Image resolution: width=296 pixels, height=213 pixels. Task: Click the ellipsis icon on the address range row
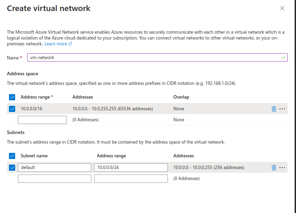(x=282, y=109)
